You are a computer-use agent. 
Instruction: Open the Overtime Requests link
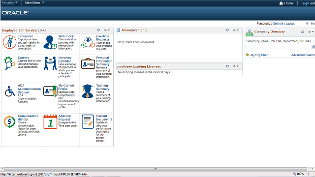point(103,38)
